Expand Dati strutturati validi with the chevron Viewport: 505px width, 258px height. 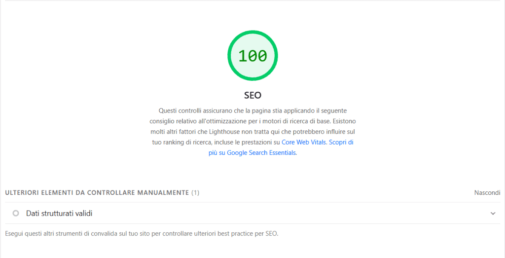(x=493, y=213)
